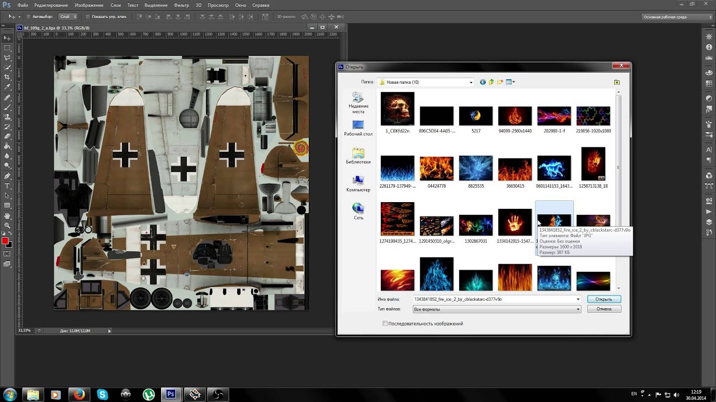Open the Layers panel icon
Screen dimensions: 716x402
pos(709,222)
